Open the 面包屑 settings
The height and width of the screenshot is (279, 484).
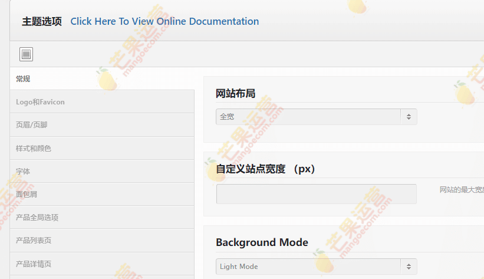tap(102, 194)
